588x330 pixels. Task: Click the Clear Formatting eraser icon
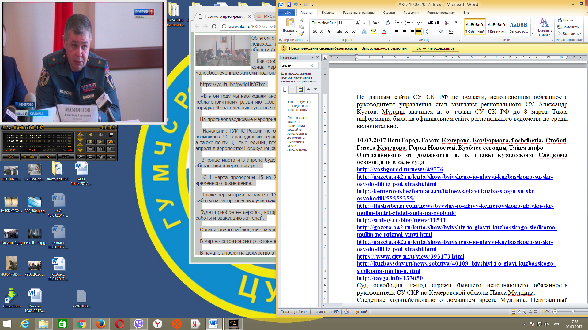[387, 23]
